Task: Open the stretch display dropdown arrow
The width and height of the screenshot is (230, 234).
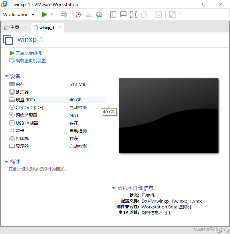Action: coord(180,14)
